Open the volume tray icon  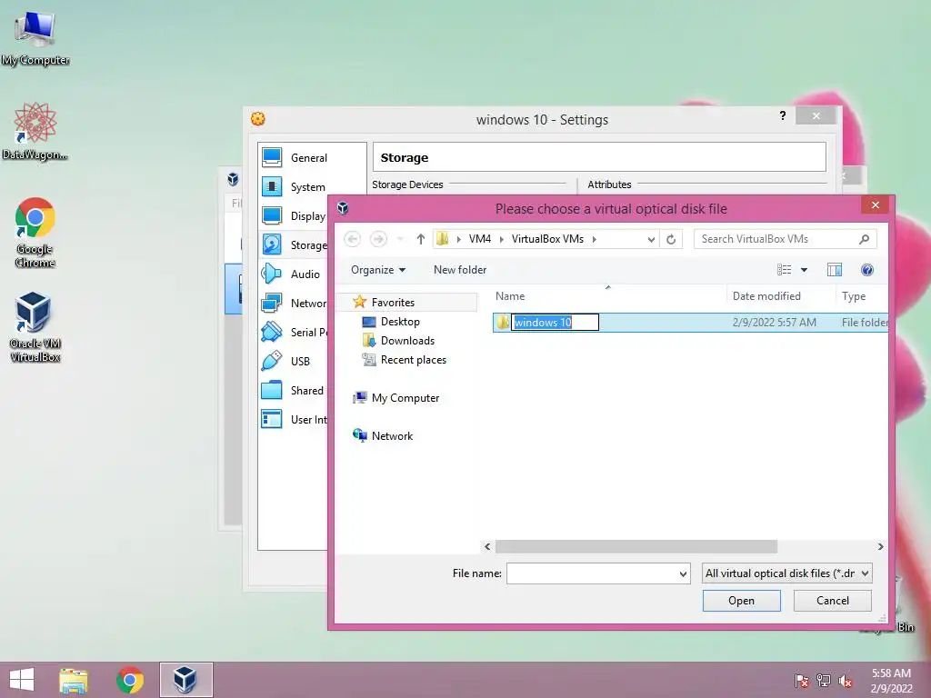click(846, 681)
